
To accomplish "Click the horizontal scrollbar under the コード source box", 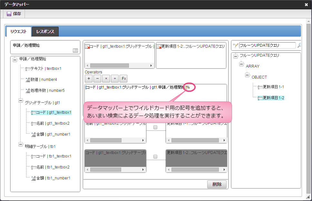I will click(110, 65).
